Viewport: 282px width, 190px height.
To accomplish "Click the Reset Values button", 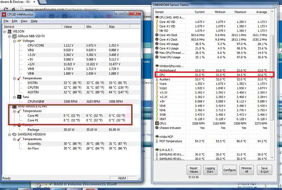I will [194, 170].
